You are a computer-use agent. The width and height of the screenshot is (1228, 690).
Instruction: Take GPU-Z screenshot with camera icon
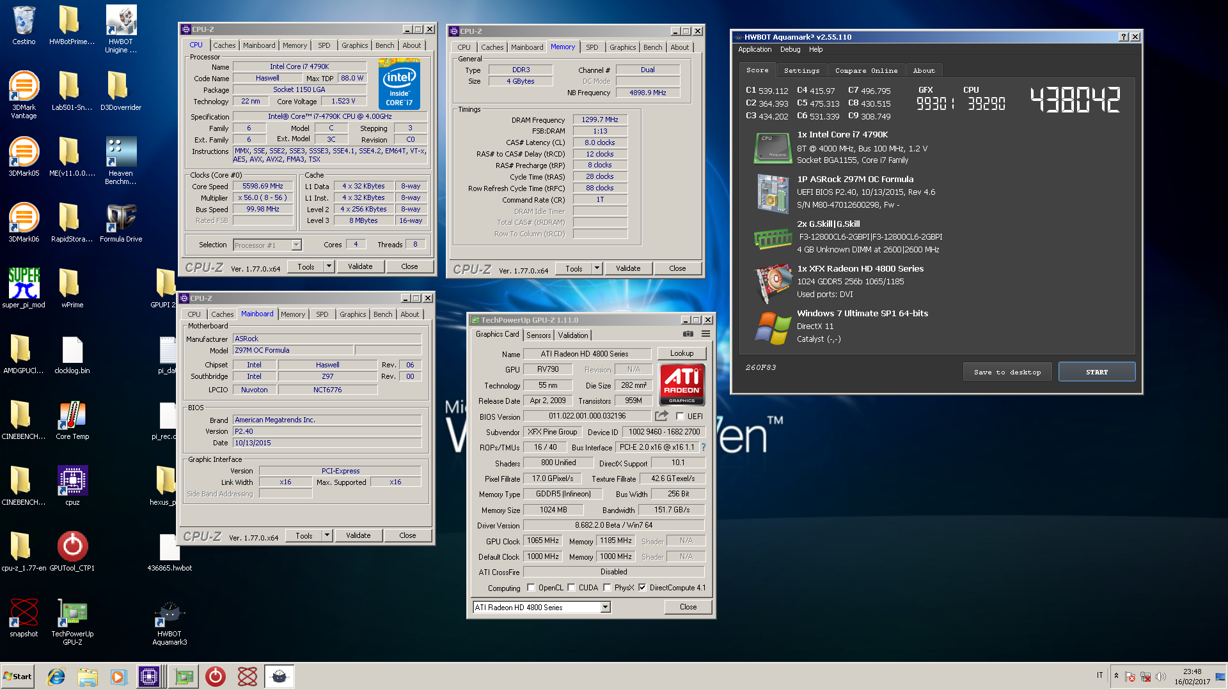(688, 334)
